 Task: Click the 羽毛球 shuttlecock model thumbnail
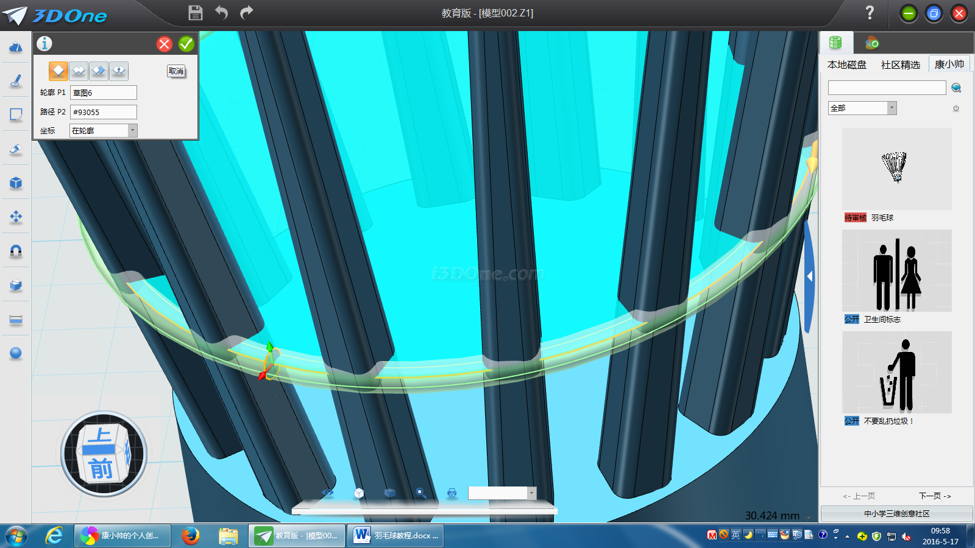[x=896, y=169]
